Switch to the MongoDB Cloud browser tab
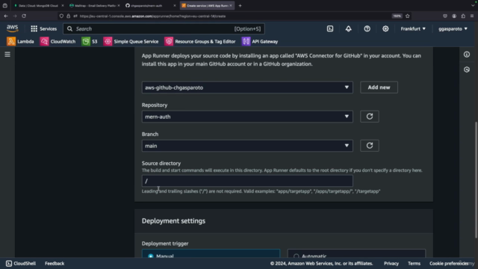 (37, 5)
